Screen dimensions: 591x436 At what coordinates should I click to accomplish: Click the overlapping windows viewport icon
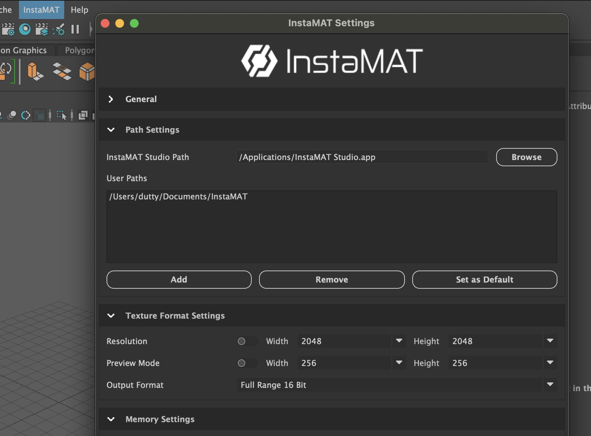[x=83, y=115]
